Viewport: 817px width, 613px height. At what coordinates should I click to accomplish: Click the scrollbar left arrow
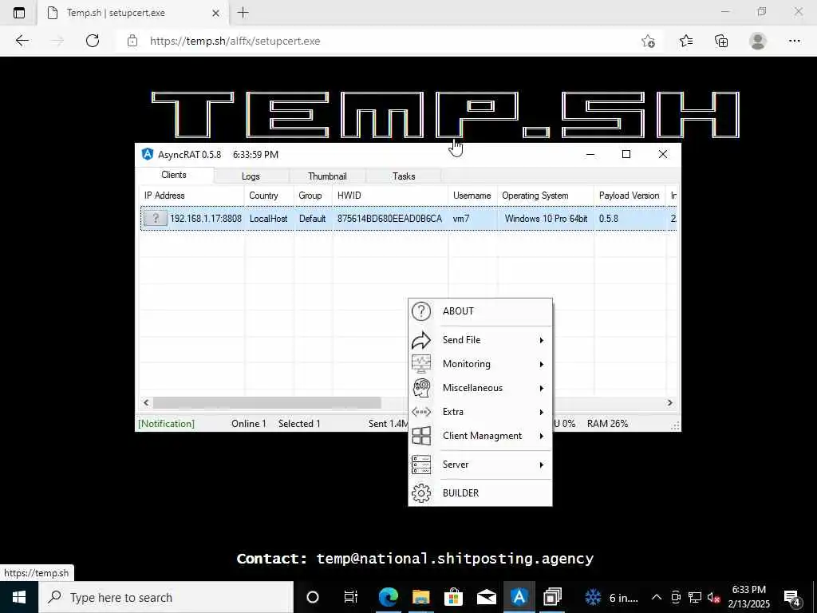pyautogui.click(x=147, y=402)
